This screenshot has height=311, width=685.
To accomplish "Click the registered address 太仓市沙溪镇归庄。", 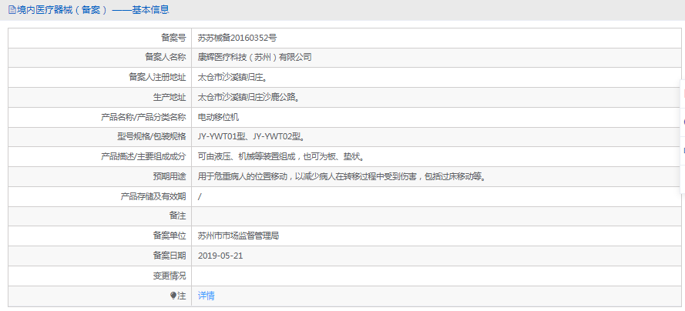I will (x=233, y=77).
